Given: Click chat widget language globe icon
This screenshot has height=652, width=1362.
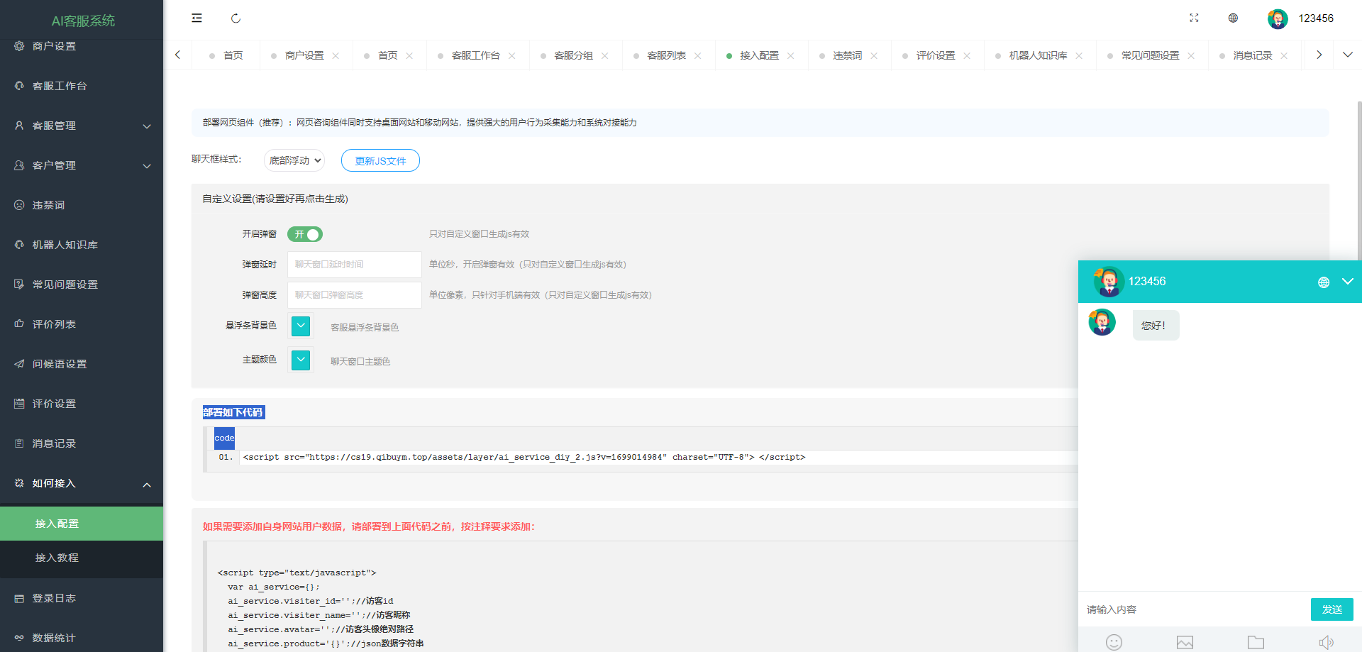Looking at the screenshot, I should click(x=1324, y=282).
